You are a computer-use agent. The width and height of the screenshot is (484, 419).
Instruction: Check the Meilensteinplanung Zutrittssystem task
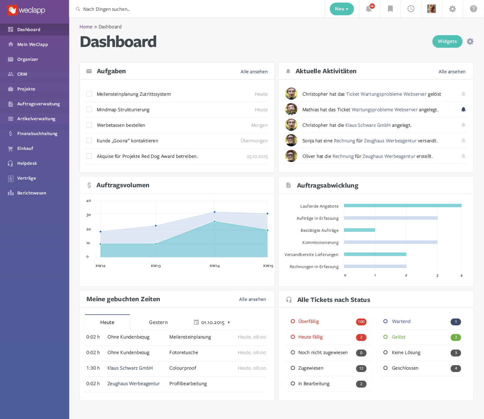coord(89,94)
